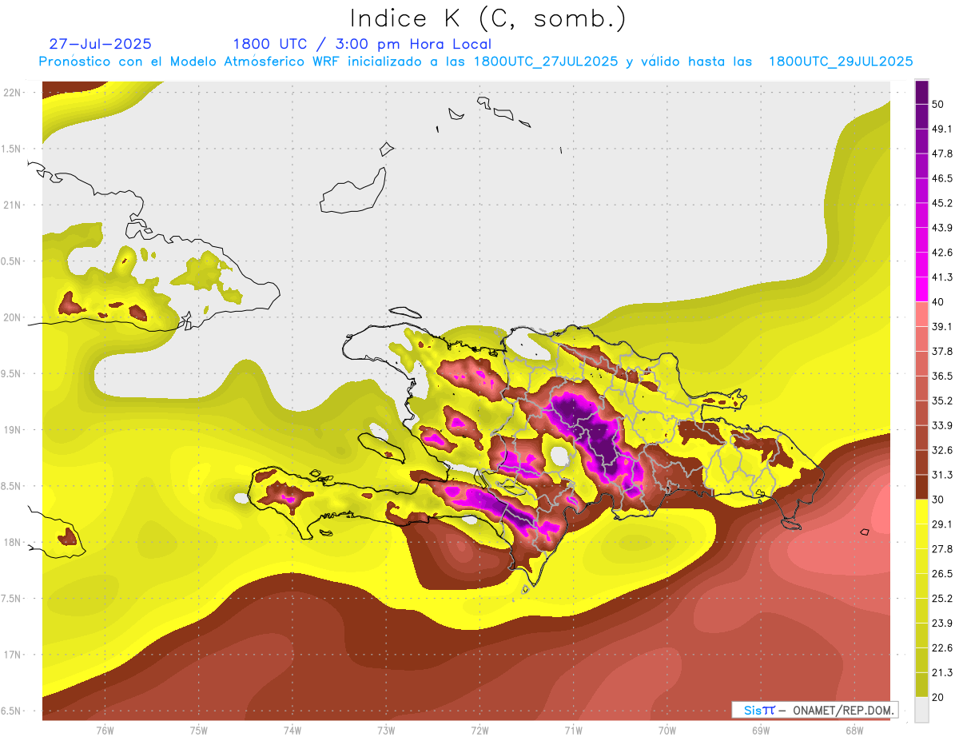Select the 72W longitude tick label
Viewport: 959px width, 741px height.
[x=479, y=730]
